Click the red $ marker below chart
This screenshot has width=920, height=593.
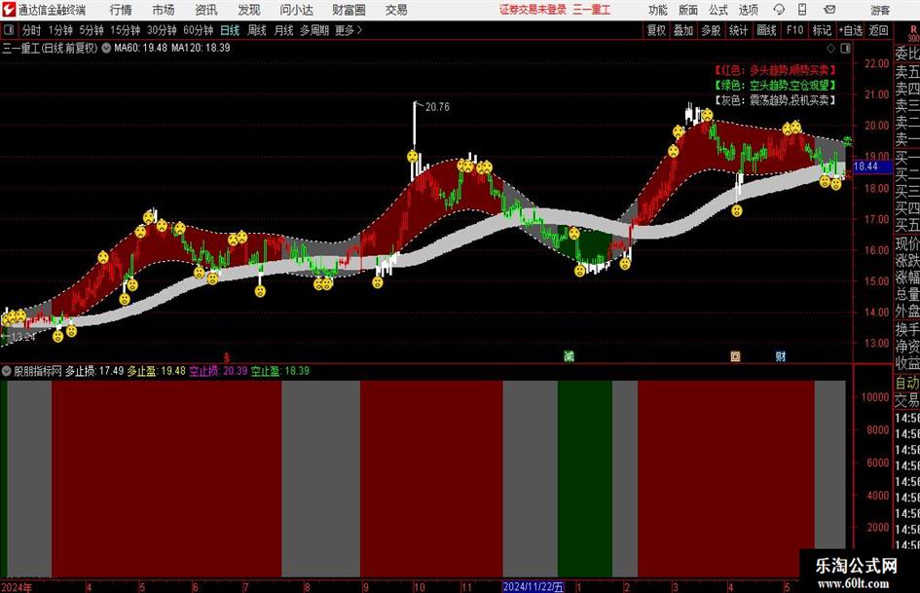[227, 356]
